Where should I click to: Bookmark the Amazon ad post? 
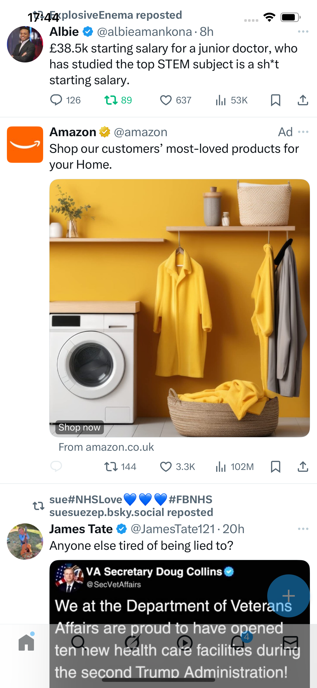click(275, 467)
